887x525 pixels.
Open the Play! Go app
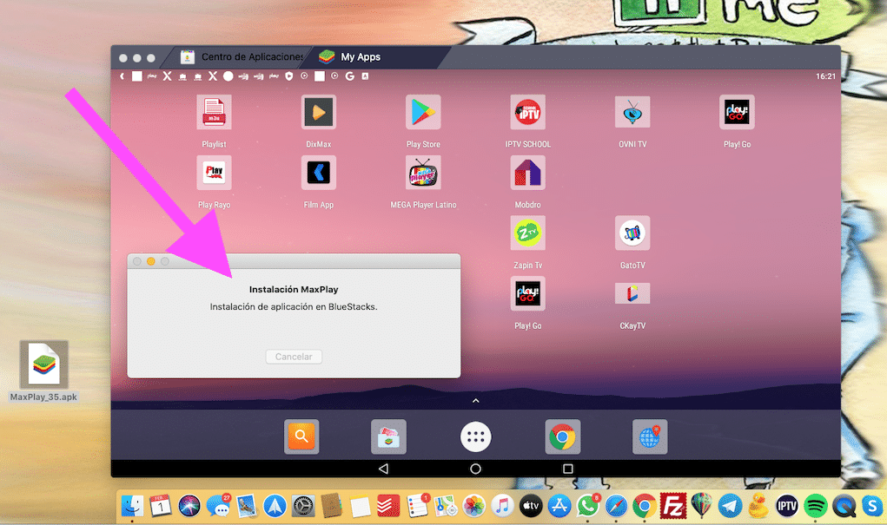point(737,113)
